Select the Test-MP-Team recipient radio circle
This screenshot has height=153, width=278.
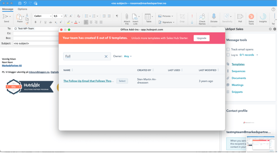[x=15, y=28]
